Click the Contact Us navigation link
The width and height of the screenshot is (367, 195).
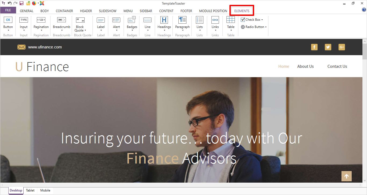click(x=337, y=66)
